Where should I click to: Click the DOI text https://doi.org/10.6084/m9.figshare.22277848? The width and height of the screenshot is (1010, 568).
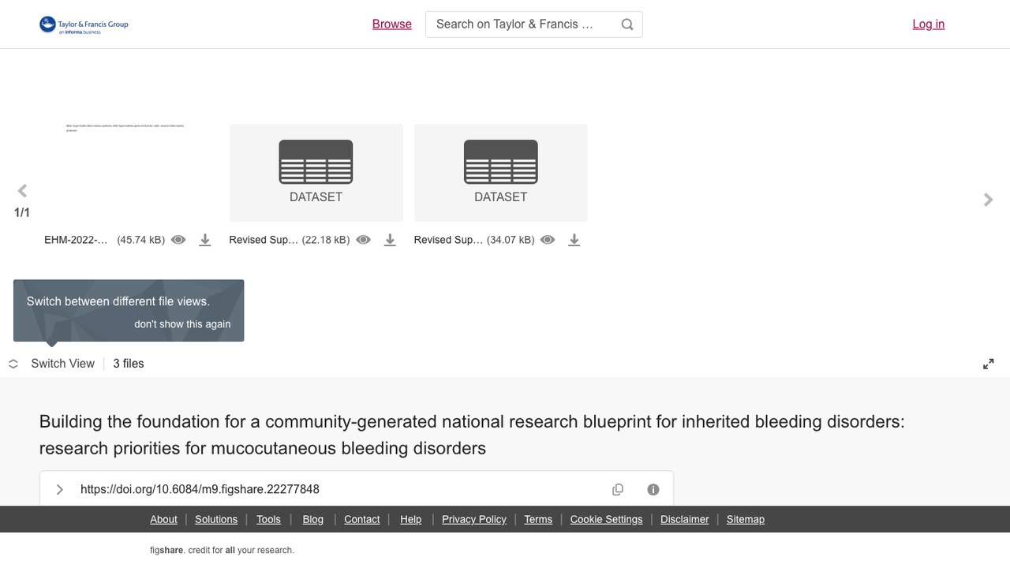tap(200, 489)
